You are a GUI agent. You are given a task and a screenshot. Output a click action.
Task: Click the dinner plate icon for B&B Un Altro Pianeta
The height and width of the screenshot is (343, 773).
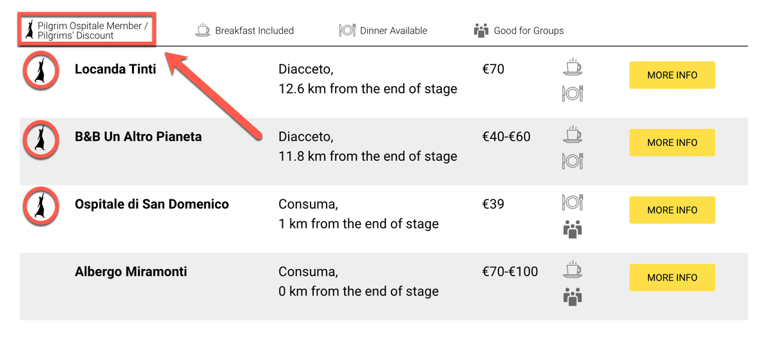[x=573, y=161]
